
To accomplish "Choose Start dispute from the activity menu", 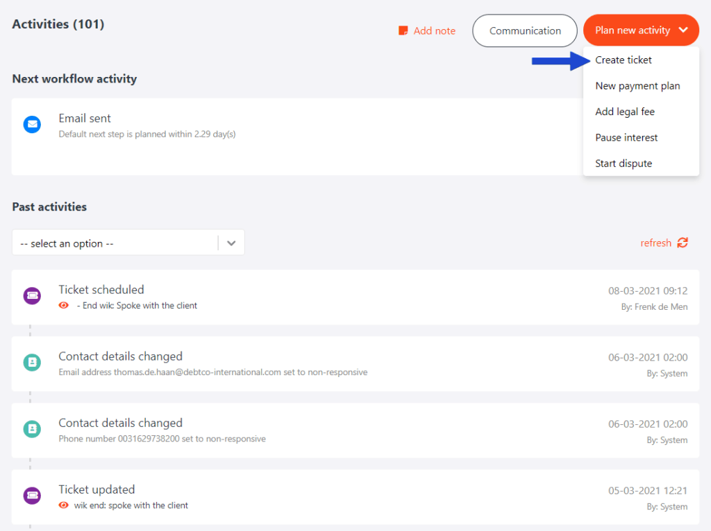I will pos(624,163).
